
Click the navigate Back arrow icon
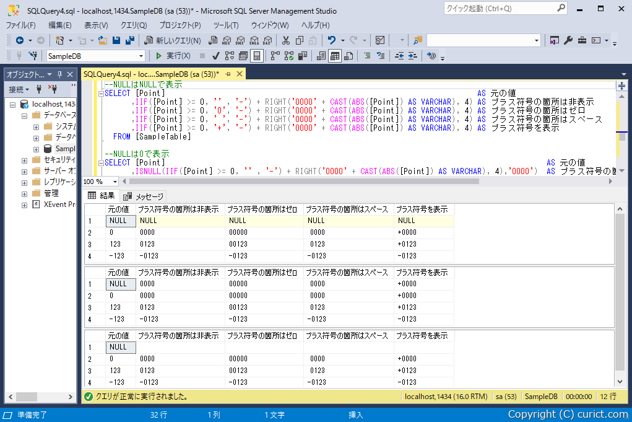point(19,40)
